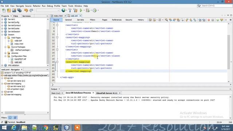This screenshot has width=233, height=131.
Task: Click the Navigator horizontal scrollbar thumb
Action: tap(15, 113)
